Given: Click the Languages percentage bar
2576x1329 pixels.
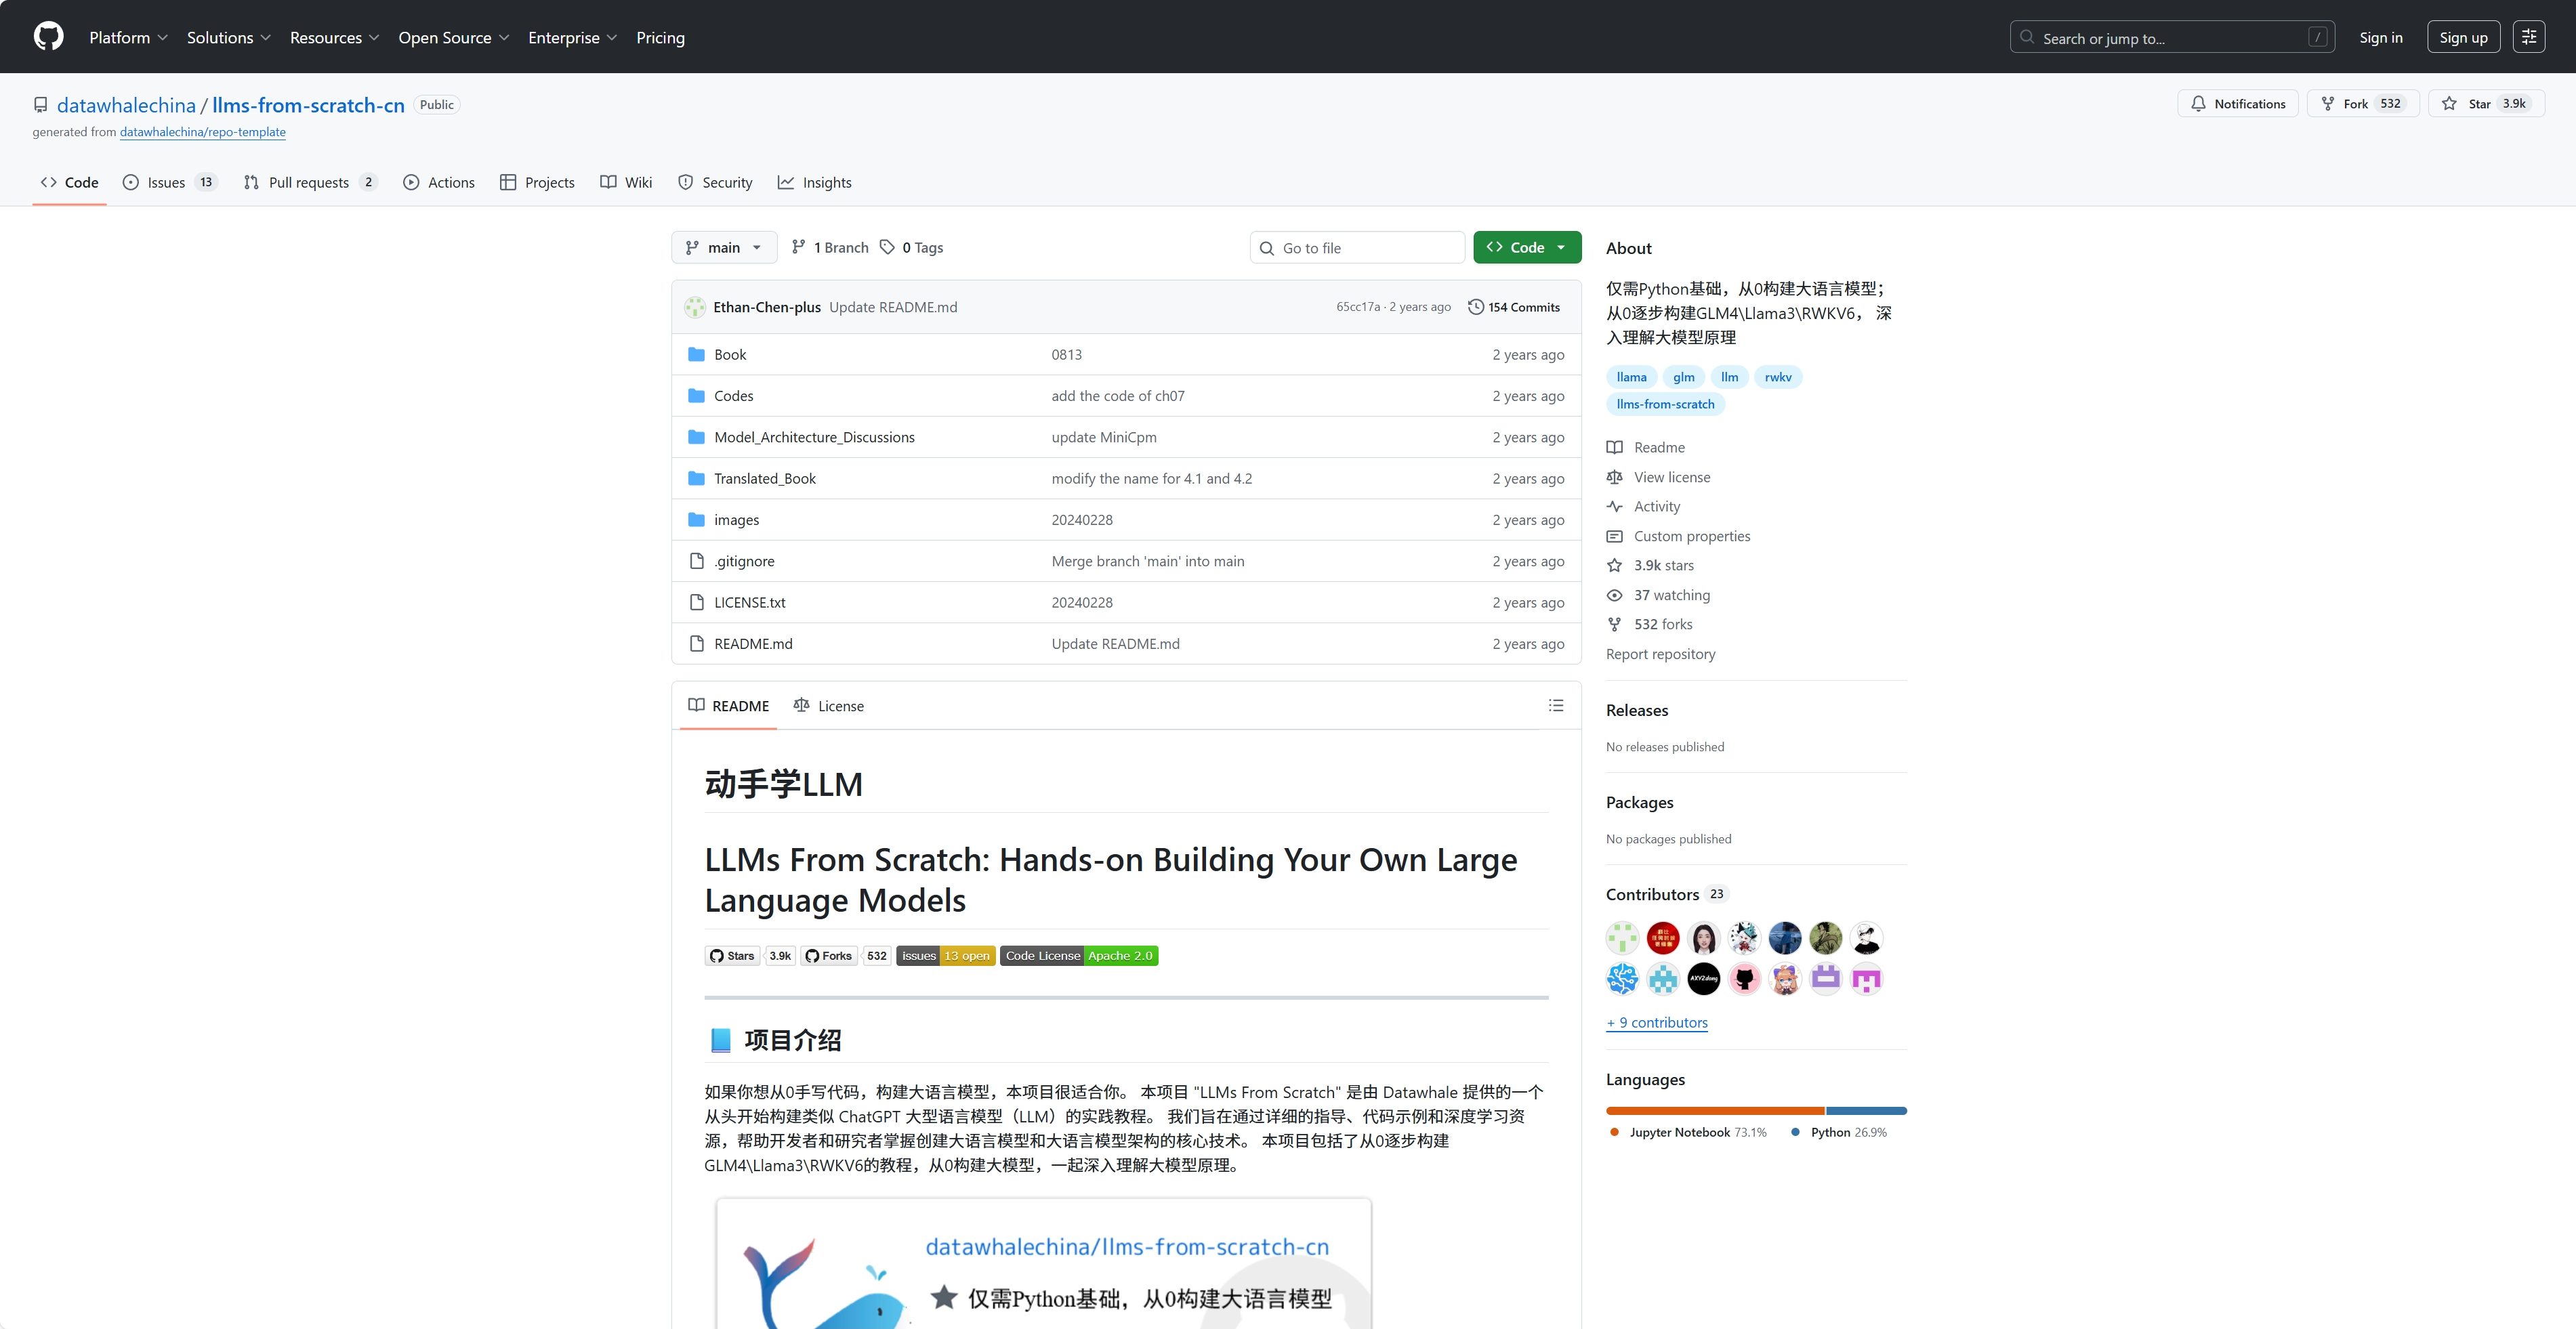Looking at the screenshot, I should pos(1755,1110).
